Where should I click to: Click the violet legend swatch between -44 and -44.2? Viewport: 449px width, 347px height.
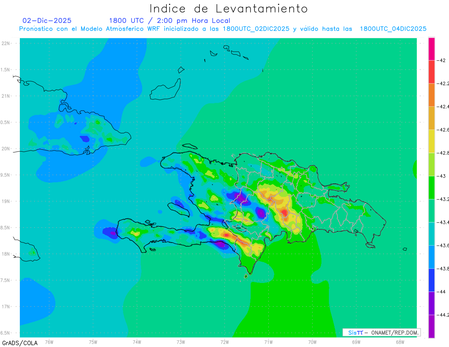(x=431, y=304)
